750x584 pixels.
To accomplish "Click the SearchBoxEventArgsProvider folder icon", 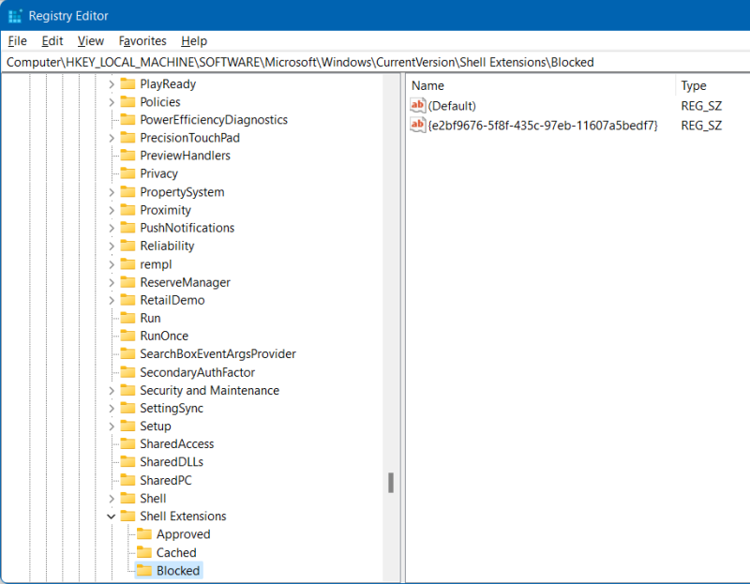I will tap(127, 354).
